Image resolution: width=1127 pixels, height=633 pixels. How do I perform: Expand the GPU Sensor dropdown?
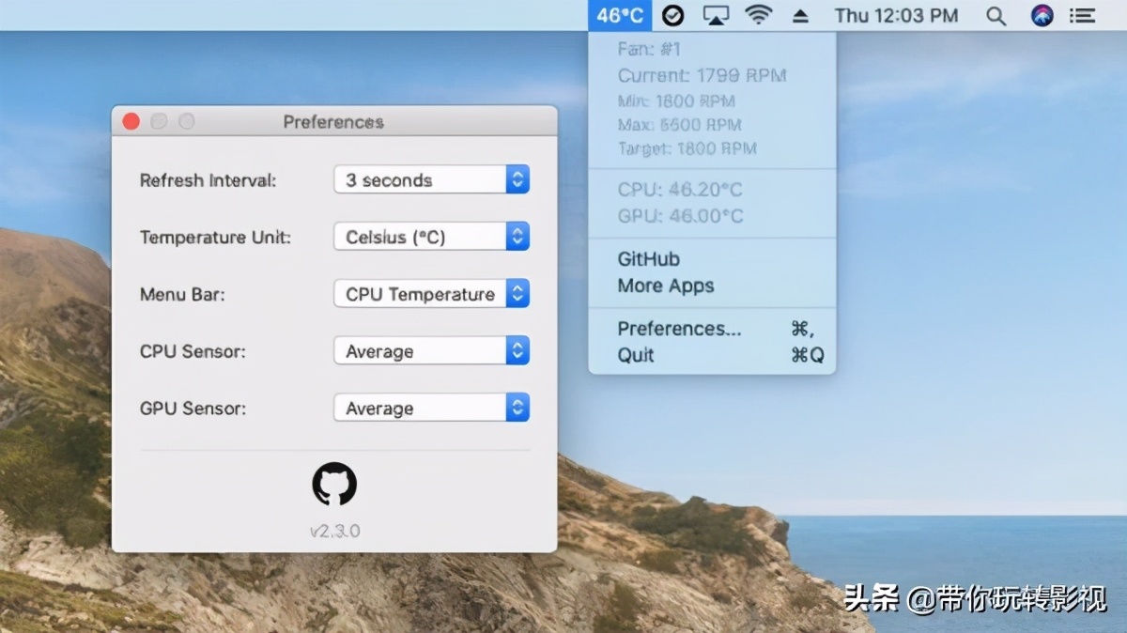[x=431, y=409]
